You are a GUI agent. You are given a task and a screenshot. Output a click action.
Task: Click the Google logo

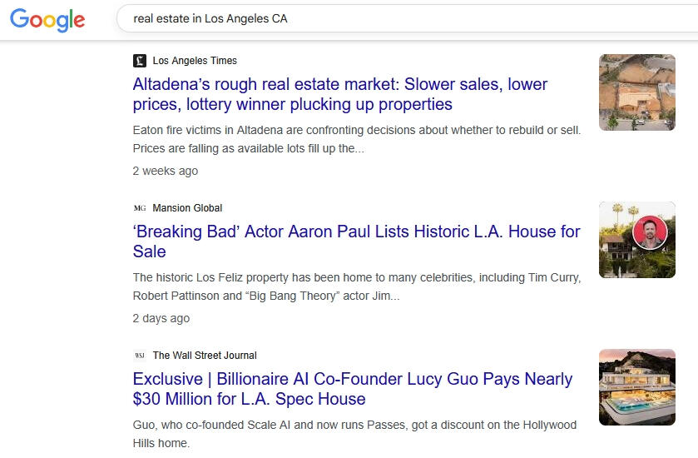click(47, 19)
